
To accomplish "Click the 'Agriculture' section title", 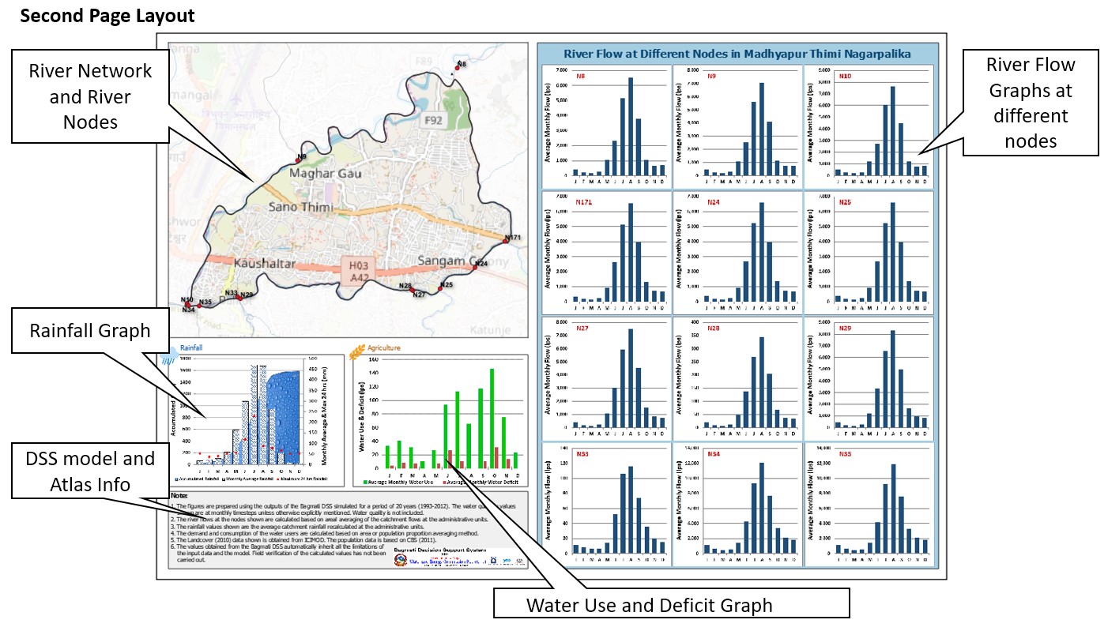I will [383, 347].
